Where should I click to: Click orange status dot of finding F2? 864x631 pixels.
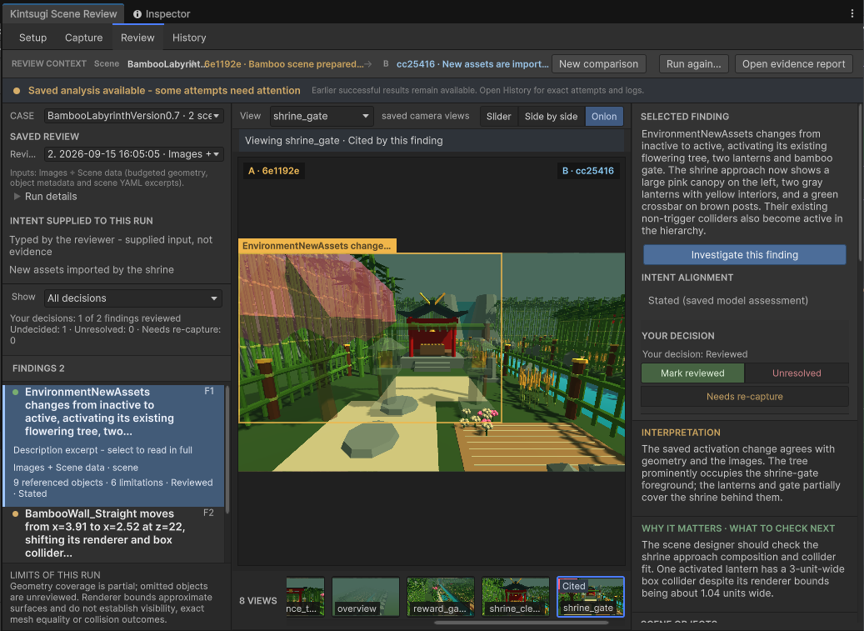click(x=16, y=513)
